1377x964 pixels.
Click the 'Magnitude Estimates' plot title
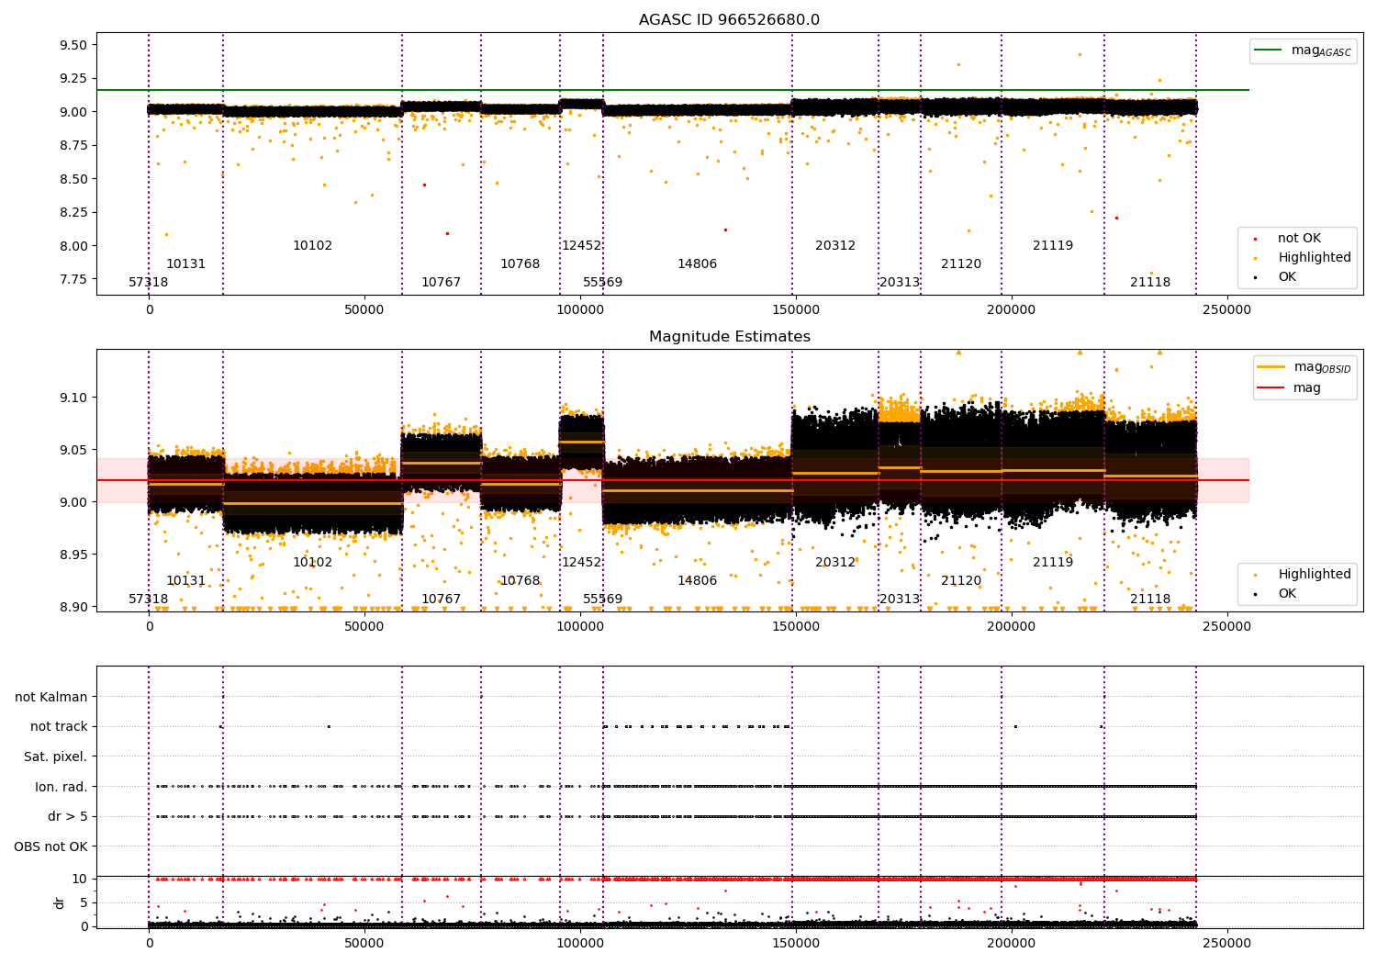[729, 337]
